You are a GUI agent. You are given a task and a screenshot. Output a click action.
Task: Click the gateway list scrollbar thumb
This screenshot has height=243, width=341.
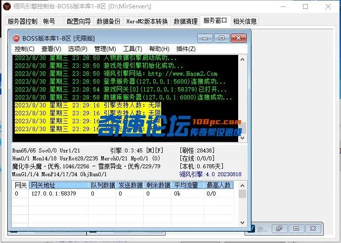(x=242, y=194)
